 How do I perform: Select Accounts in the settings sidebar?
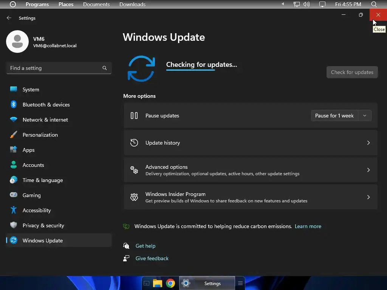coord(59,165)
